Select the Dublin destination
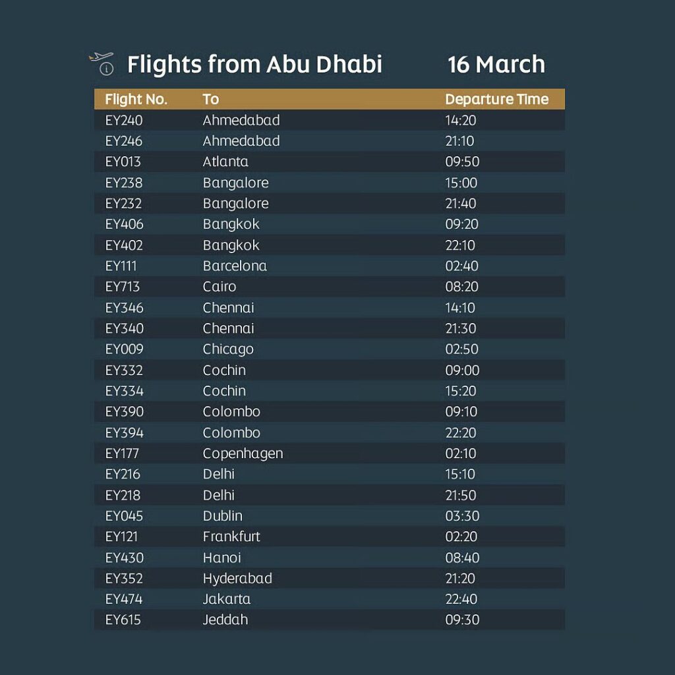The image size is (675, 675). point(222,516)
